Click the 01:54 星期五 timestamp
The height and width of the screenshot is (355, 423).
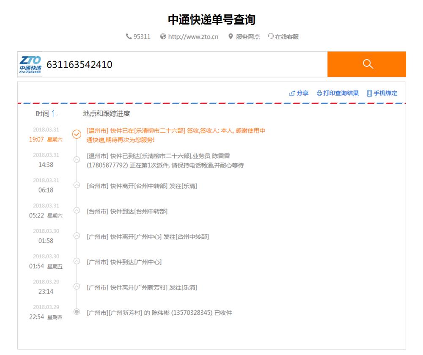point(46,266)
